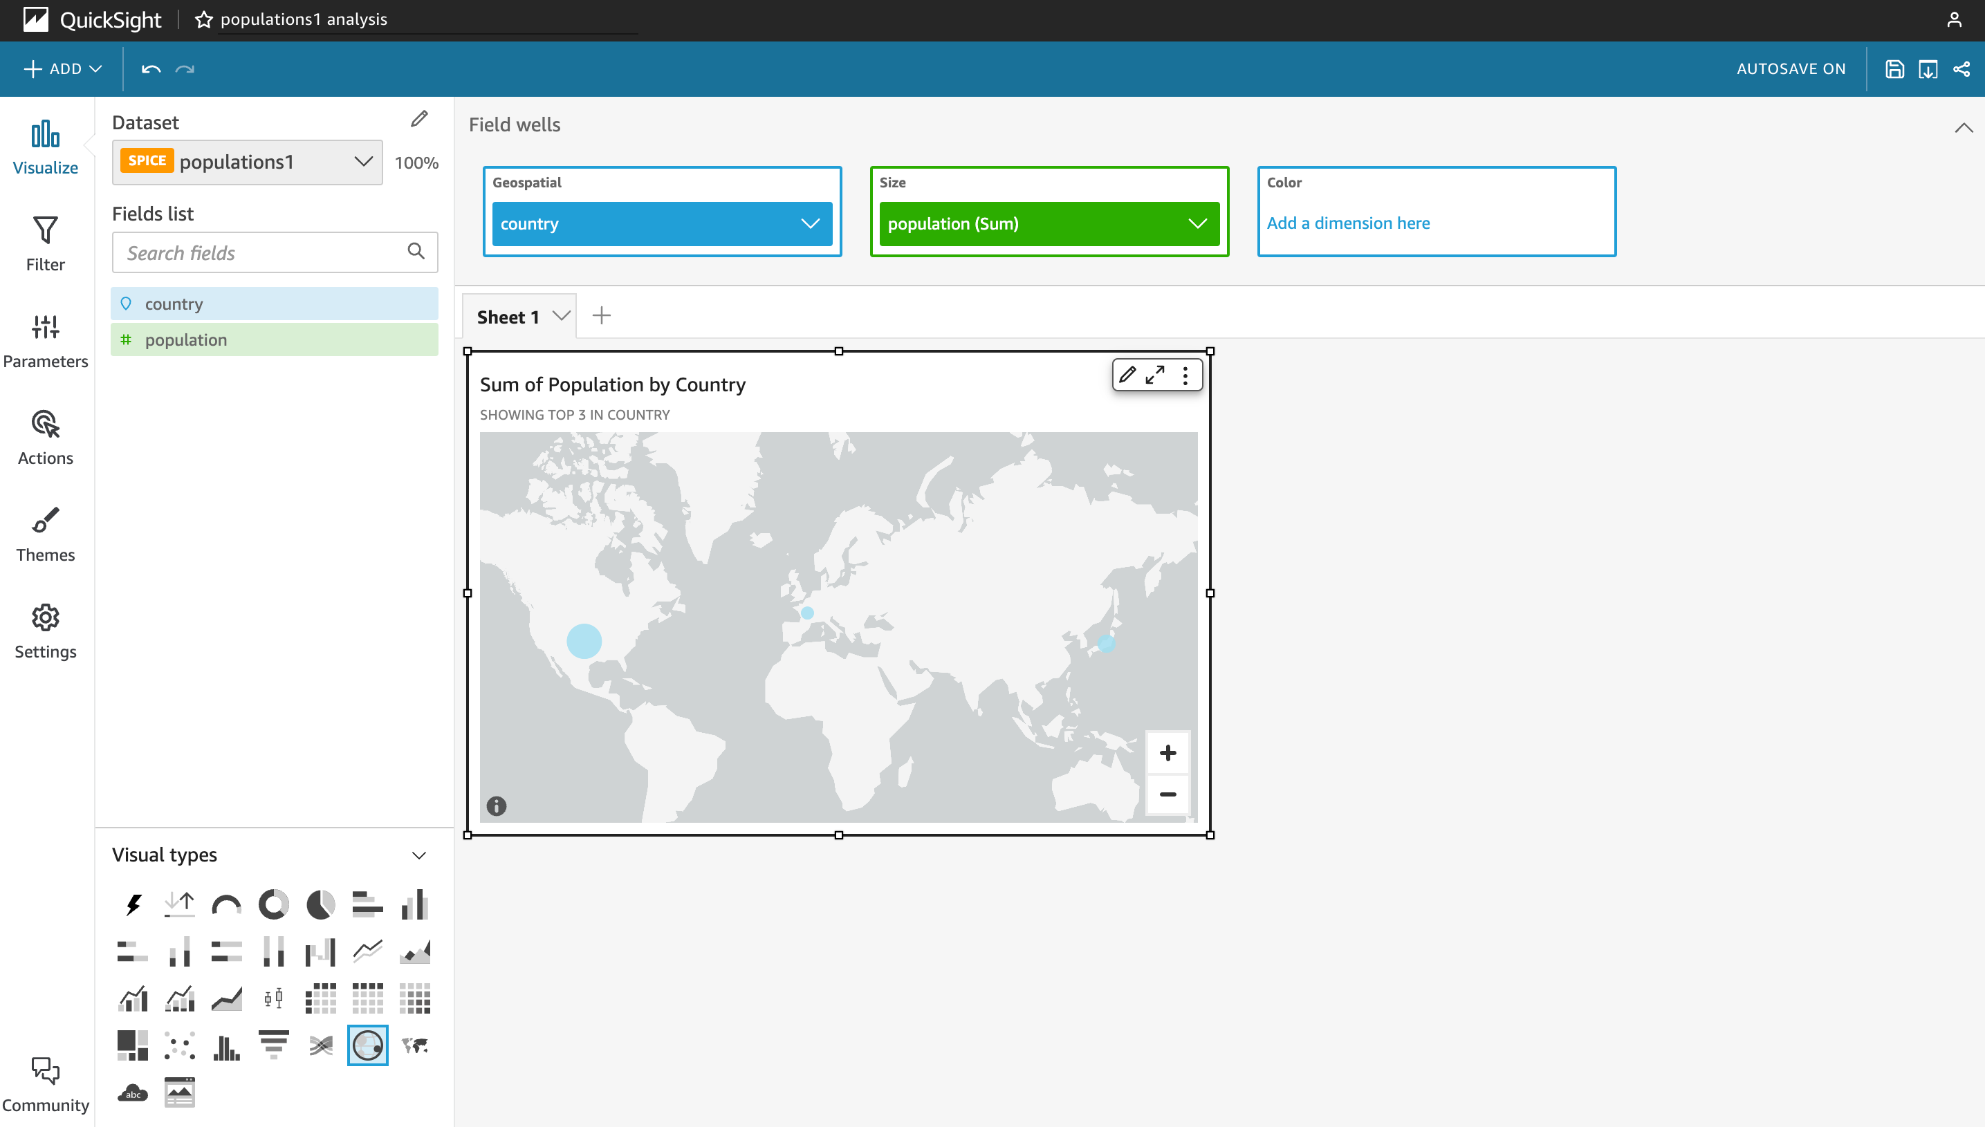Open the Sheet 1 tab
The height and width of the screenshot is (1127, 1985).
click(x=508, y=317)
